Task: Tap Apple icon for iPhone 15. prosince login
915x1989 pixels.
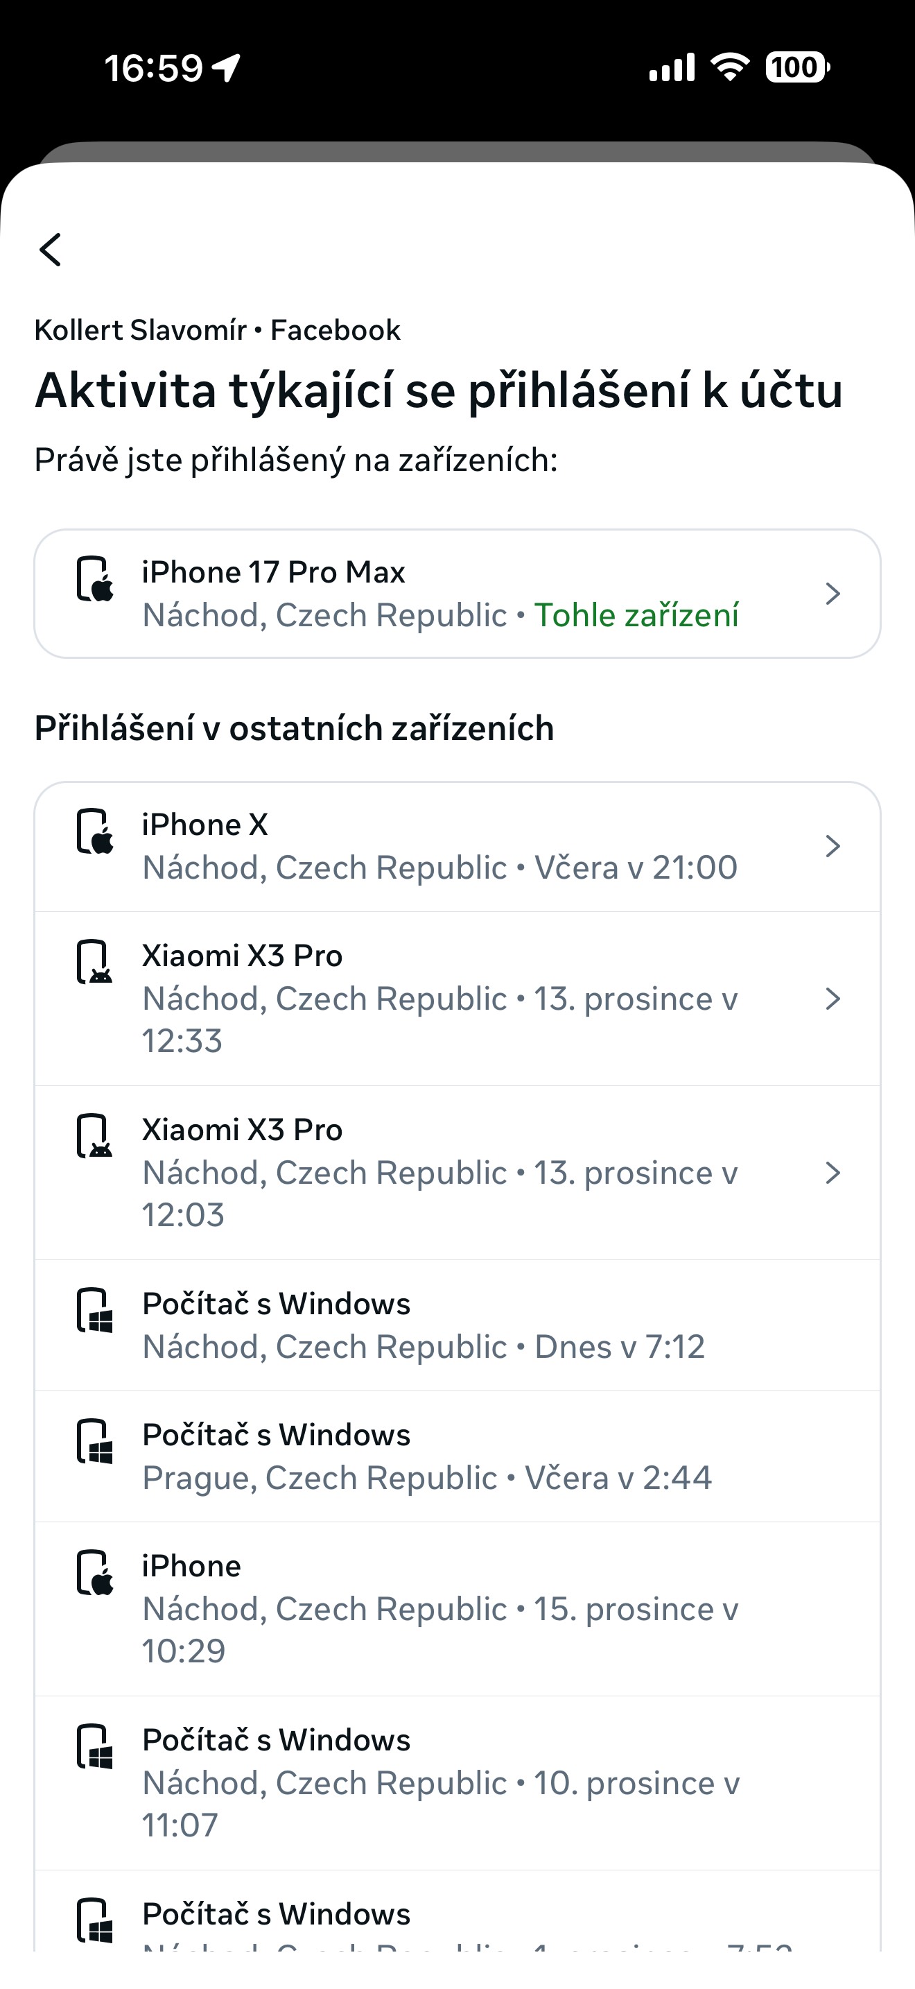Action: (95, 1572)
